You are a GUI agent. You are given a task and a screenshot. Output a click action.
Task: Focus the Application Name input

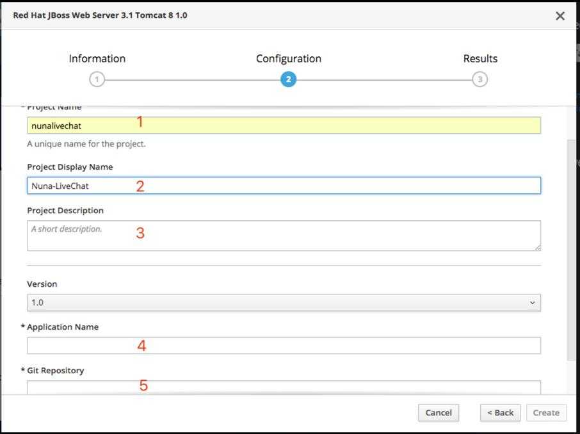coord(284,346)
